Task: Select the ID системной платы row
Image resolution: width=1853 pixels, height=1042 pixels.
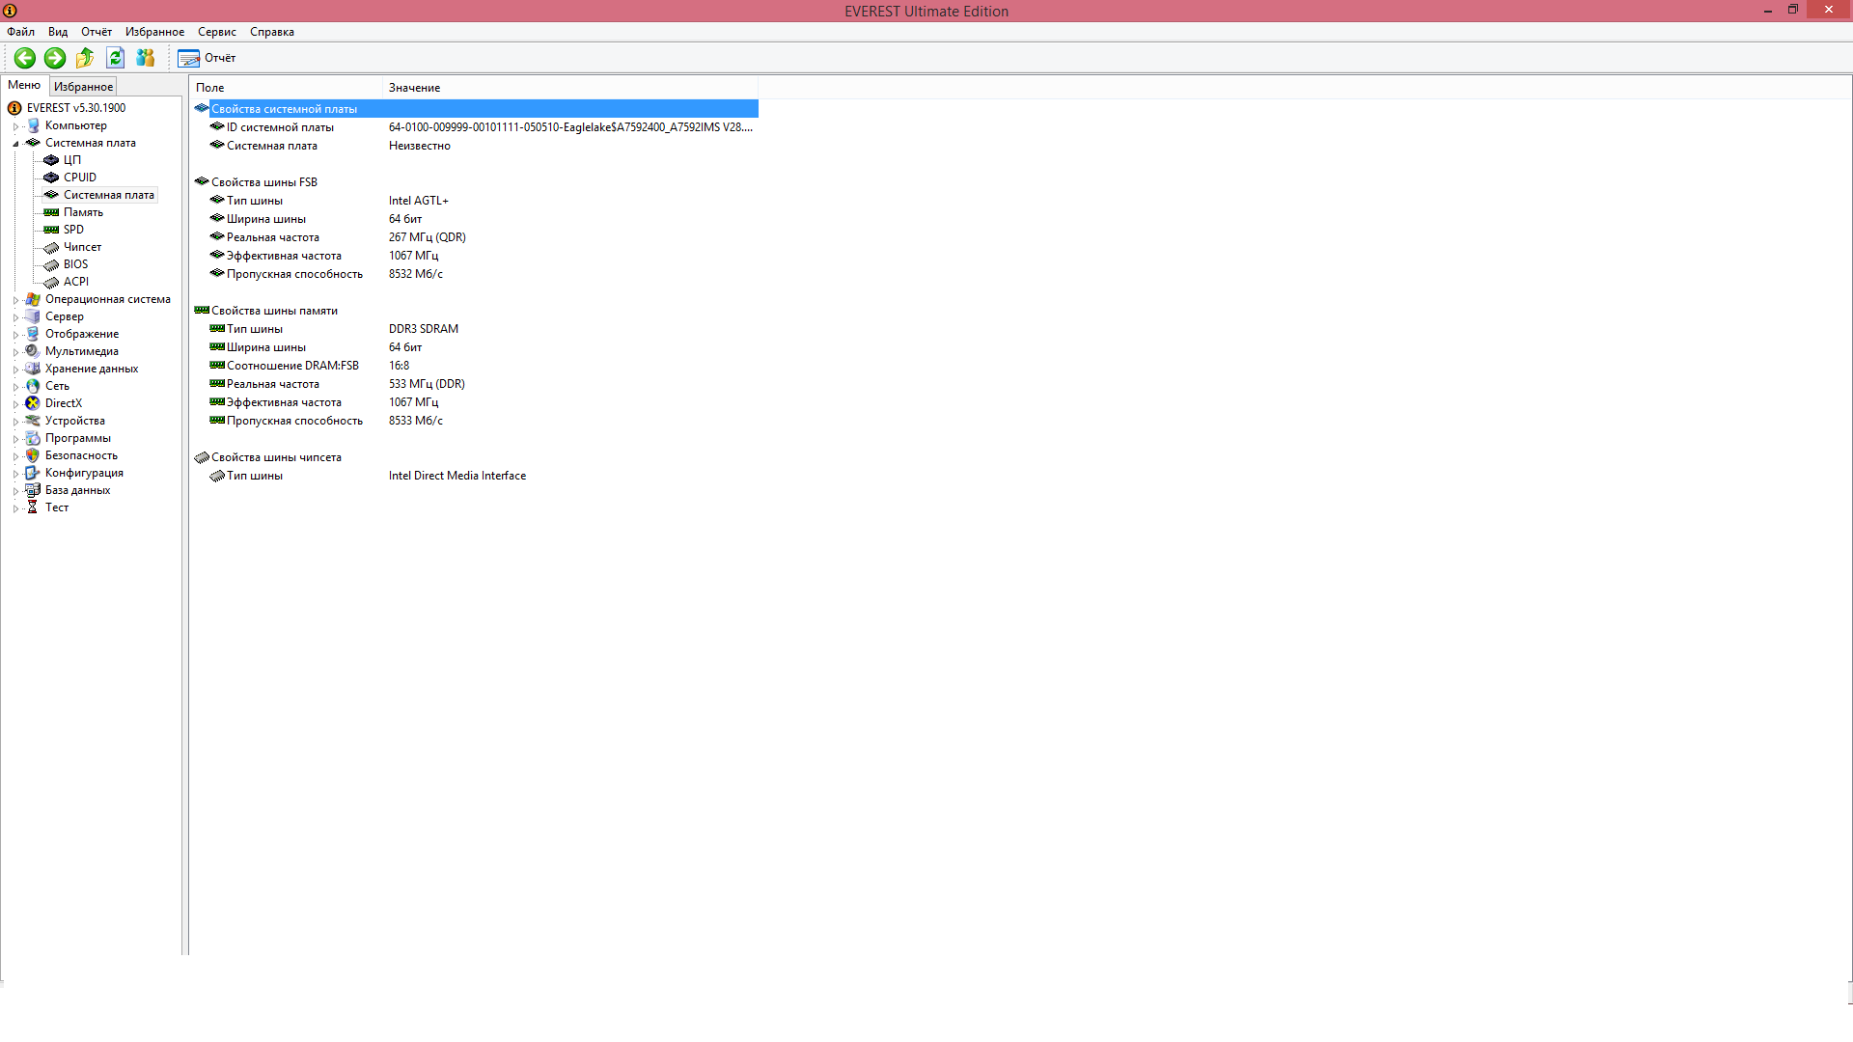Action: pos(280,127)
